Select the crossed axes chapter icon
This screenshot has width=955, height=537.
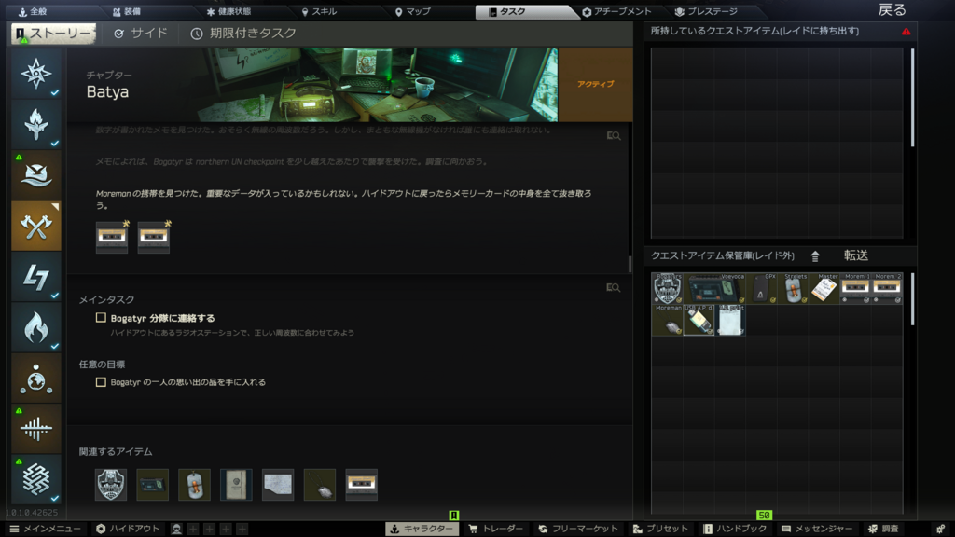[x=36, y=226]
